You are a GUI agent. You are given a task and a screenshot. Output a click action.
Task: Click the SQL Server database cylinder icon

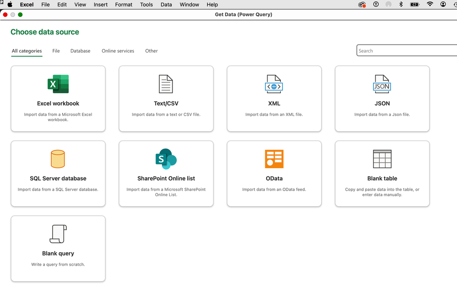(x=58, y=159)
